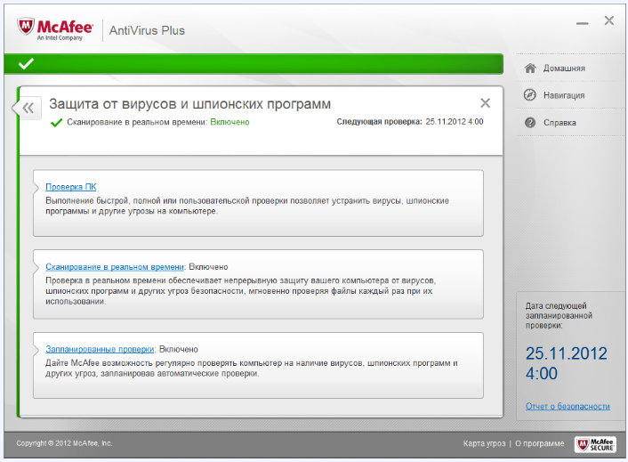Open Сканирование в реальном времени link
628x462 pixels.
coord(115,267)
